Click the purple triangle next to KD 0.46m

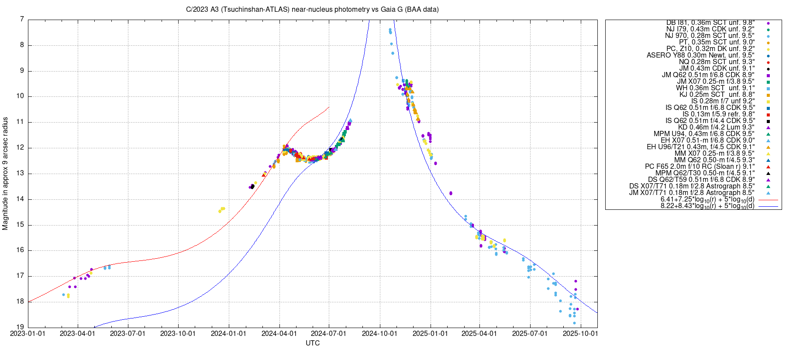(768, 127)
